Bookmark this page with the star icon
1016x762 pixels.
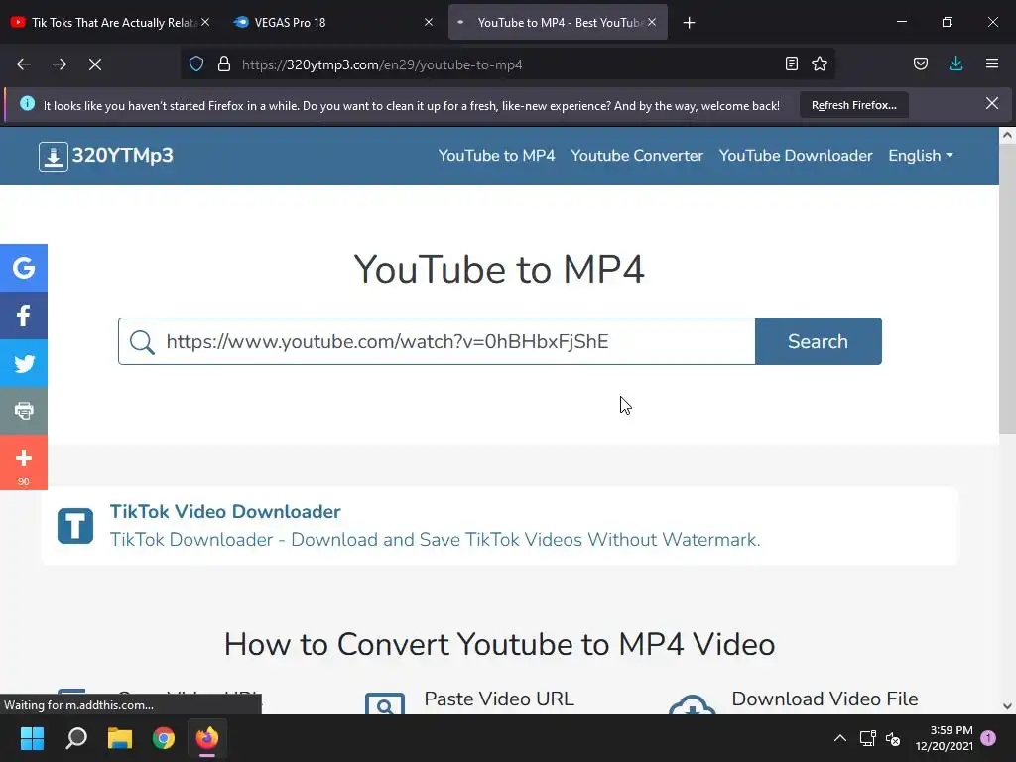(x=820, y=63)
